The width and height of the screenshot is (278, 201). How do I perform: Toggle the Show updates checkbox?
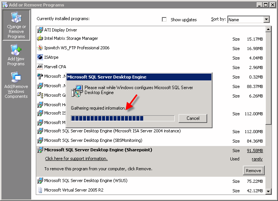click(164, 19)
